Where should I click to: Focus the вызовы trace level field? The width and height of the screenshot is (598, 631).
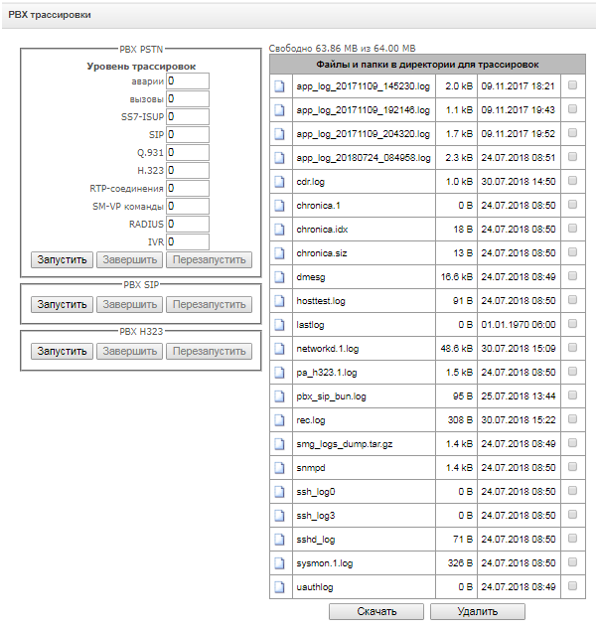[188, 99]
